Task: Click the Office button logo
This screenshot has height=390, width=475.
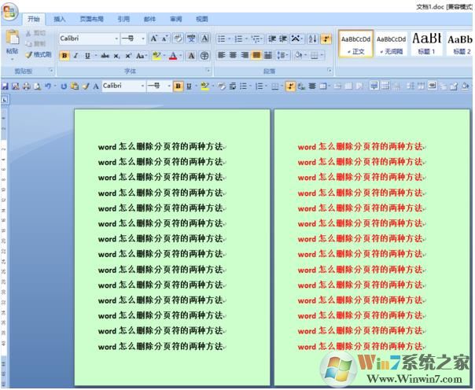Action: pyautogui.click(x=9, y=12)
